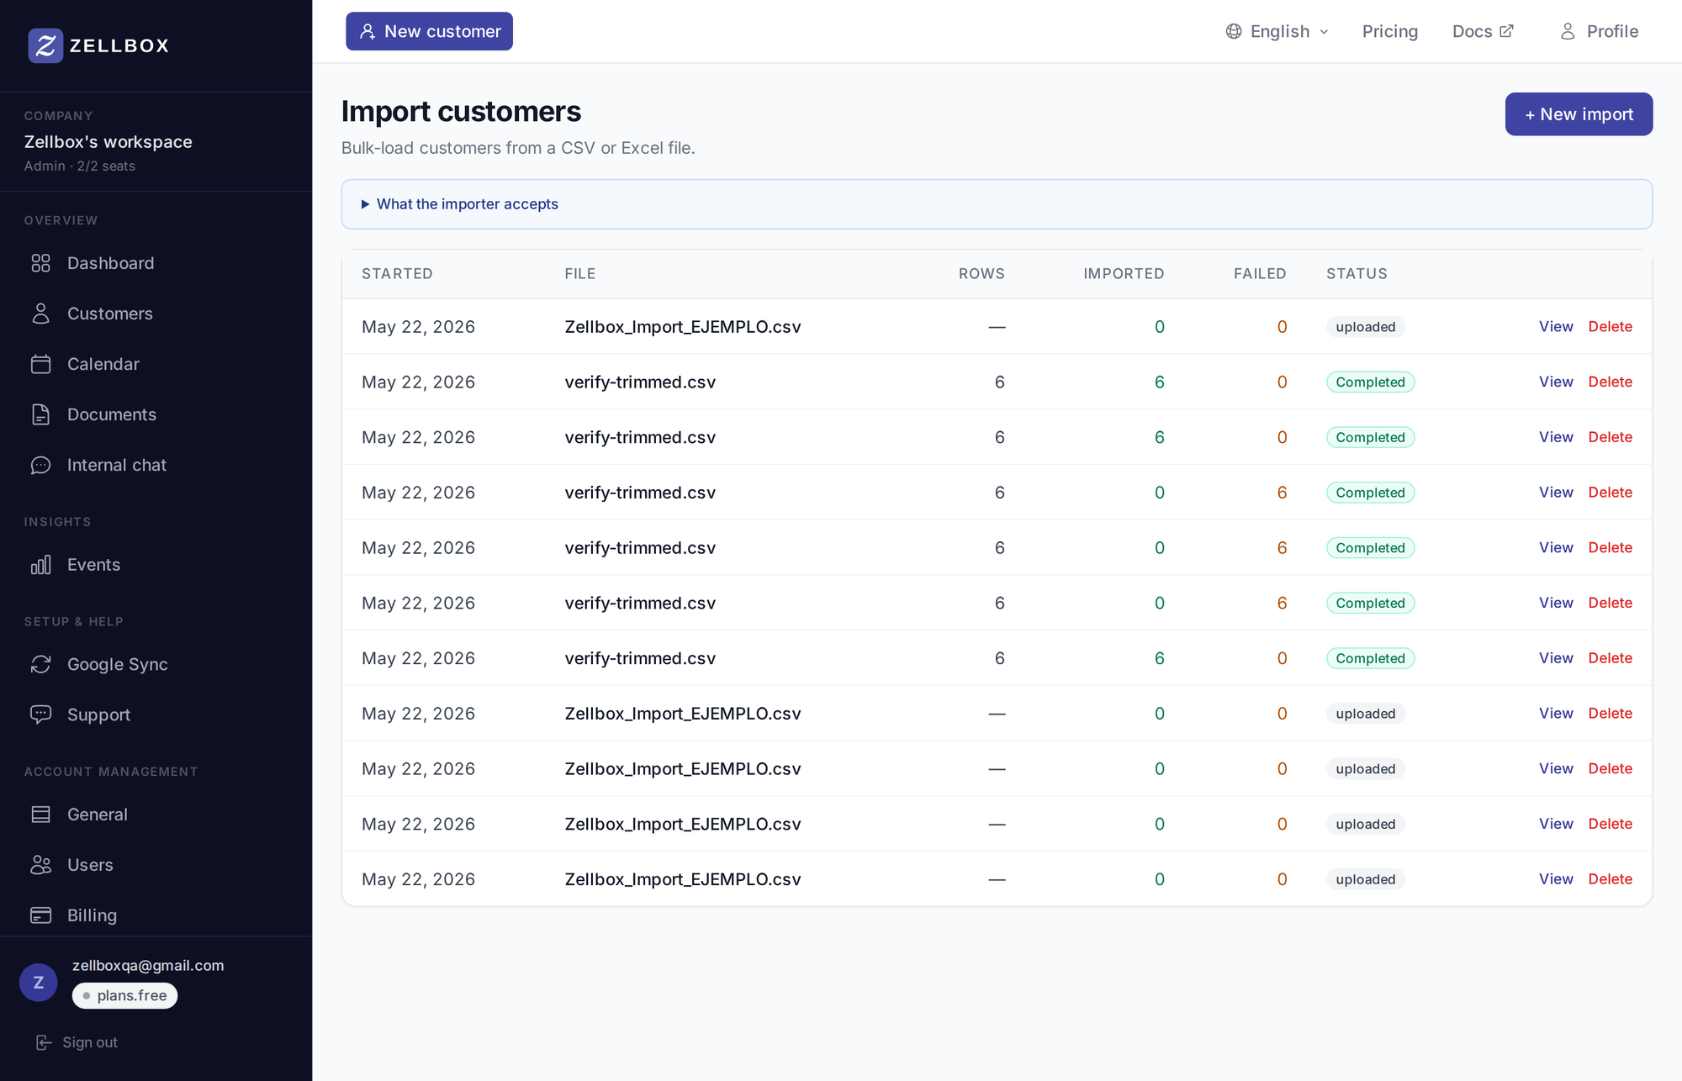Open Events under Insights
This screenshot has width=1682, height=1081.
93,565
